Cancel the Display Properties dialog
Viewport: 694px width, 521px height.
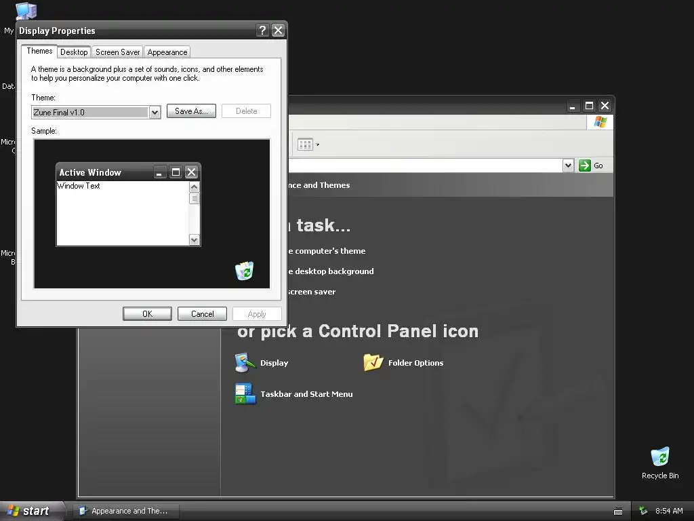[202, 313]
